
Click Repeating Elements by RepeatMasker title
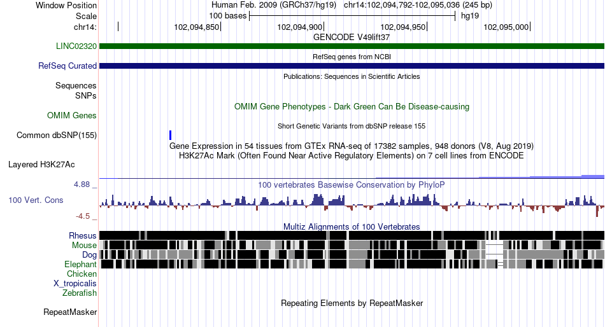click(x=352, y=303)
